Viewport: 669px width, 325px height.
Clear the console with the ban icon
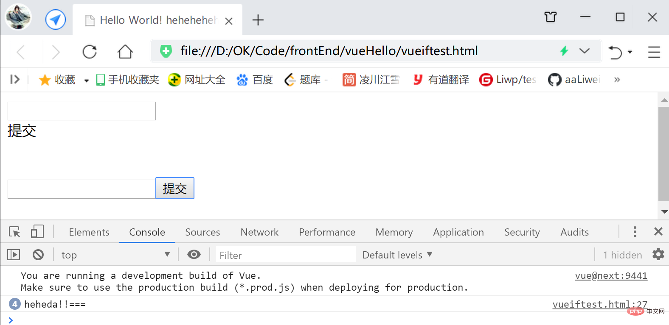[x=38, y=254]
